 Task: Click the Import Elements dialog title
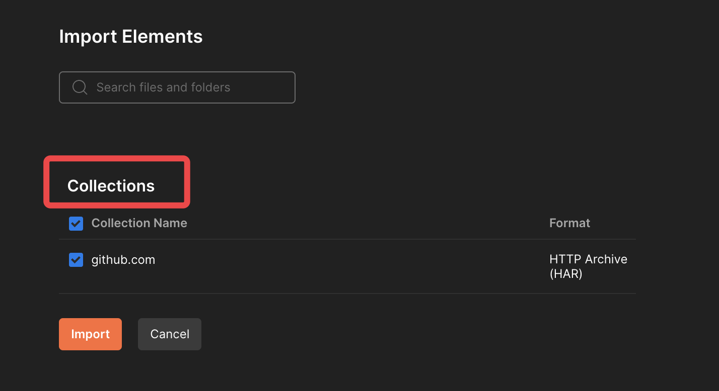131,37
